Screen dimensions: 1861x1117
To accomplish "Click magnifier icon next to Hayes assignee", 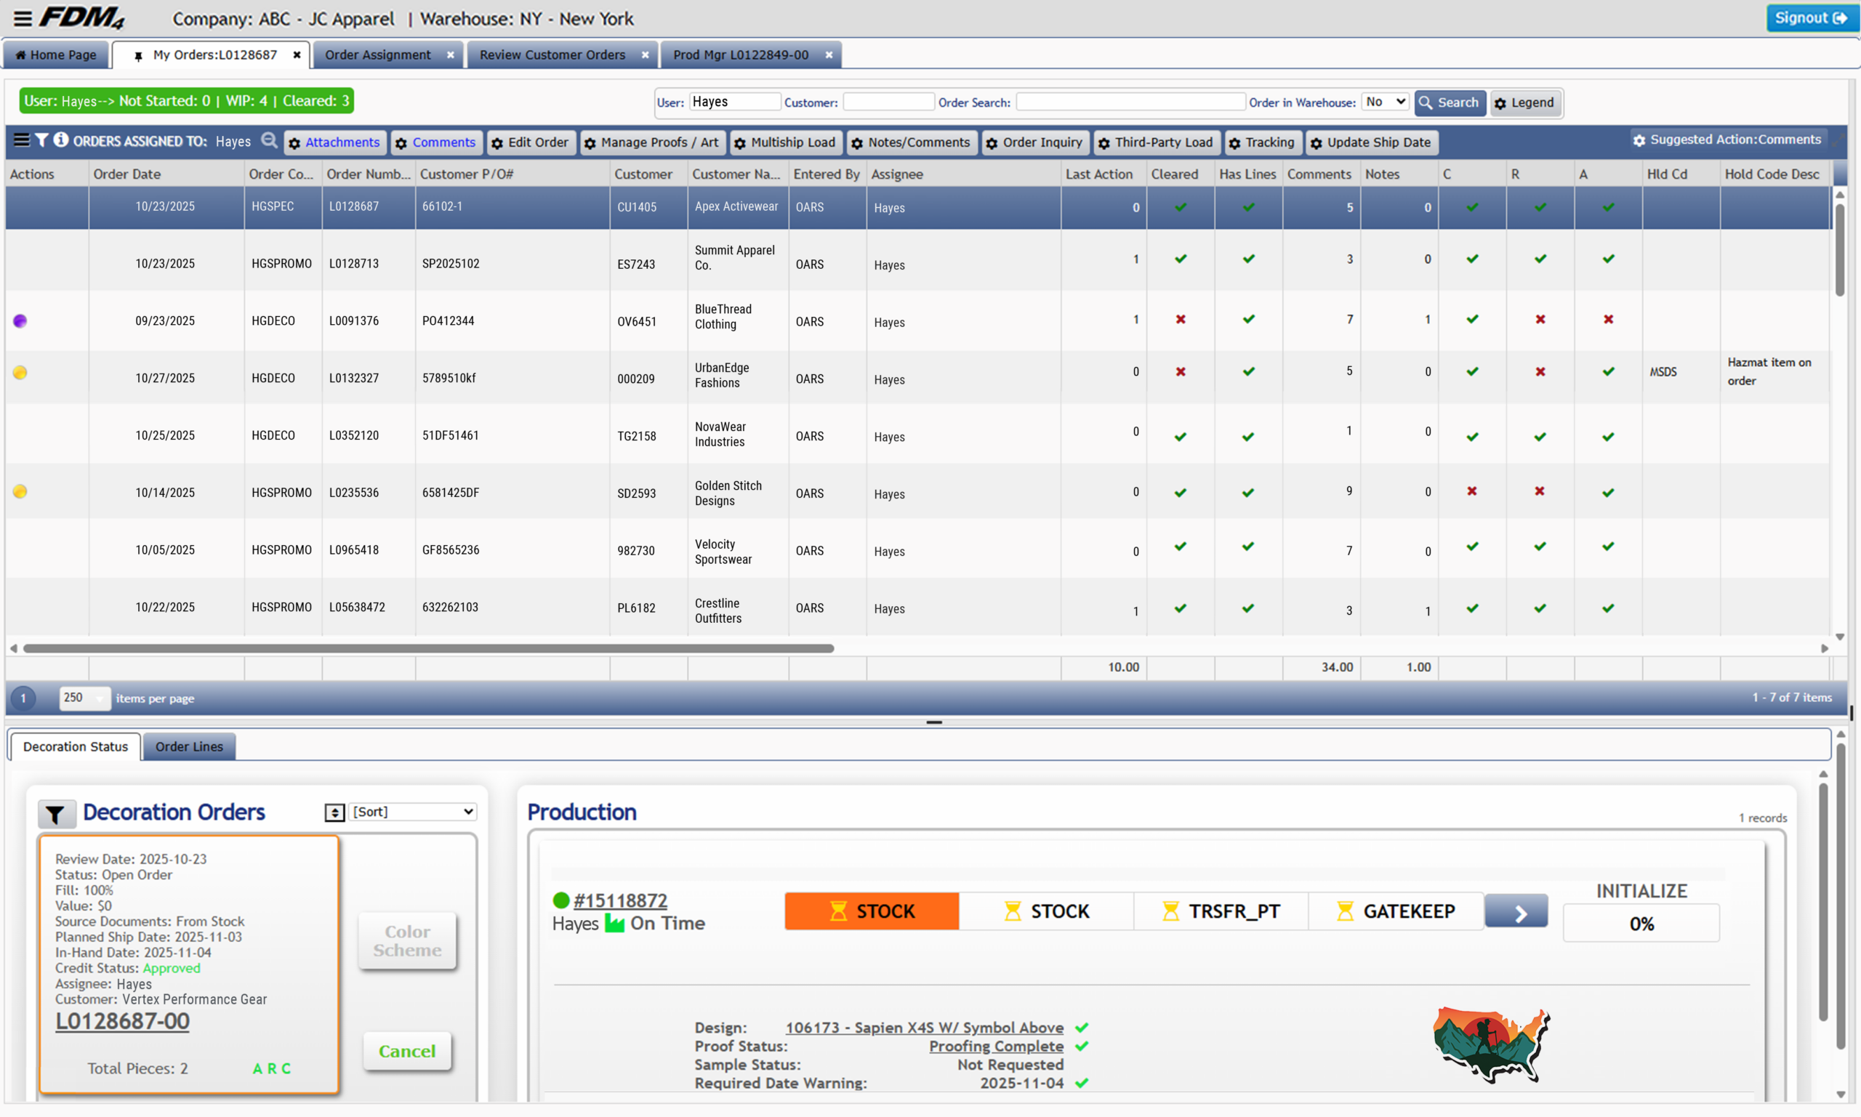I will 269,141.
